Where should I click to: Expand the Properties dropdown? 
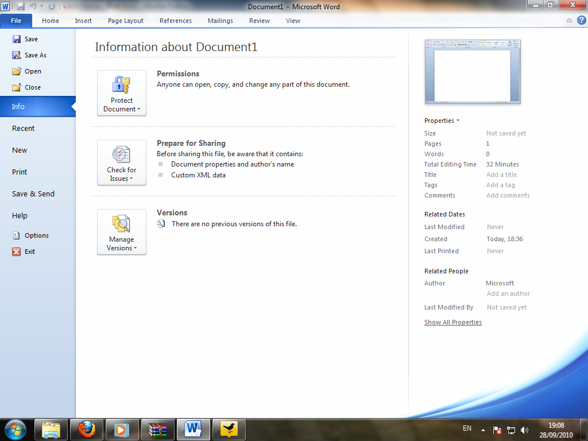[x=442, y=121]
